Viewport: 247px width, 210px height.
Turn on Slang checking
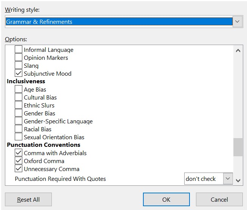(x=19, y=65)
